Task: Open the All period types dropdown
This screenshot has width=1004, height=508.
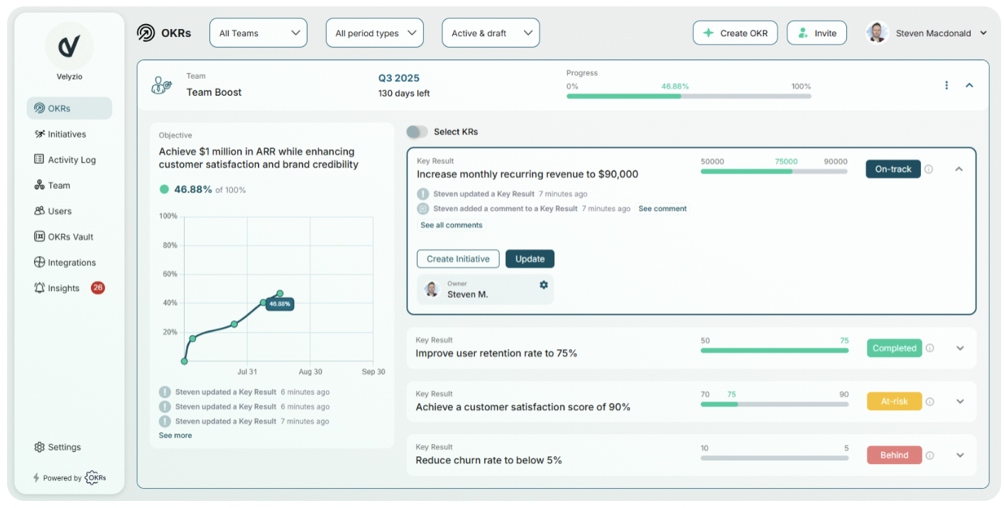Action: (375, 33)
